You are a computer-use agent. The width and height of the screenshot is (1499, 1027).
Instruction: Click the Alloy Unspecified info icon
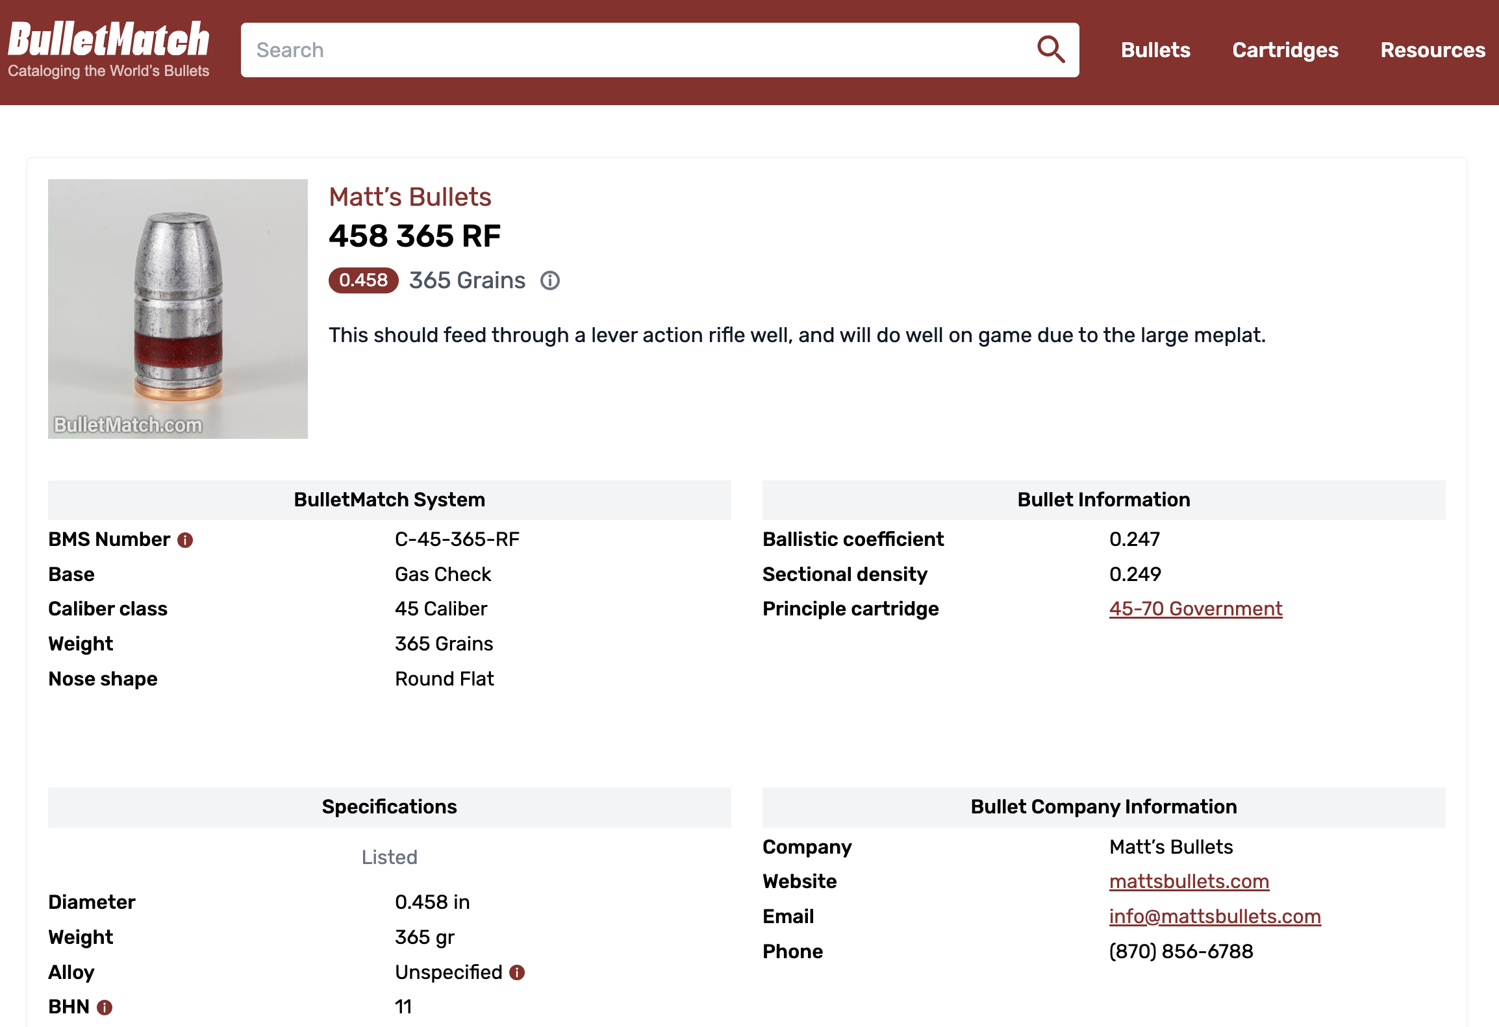click(517, 972)
